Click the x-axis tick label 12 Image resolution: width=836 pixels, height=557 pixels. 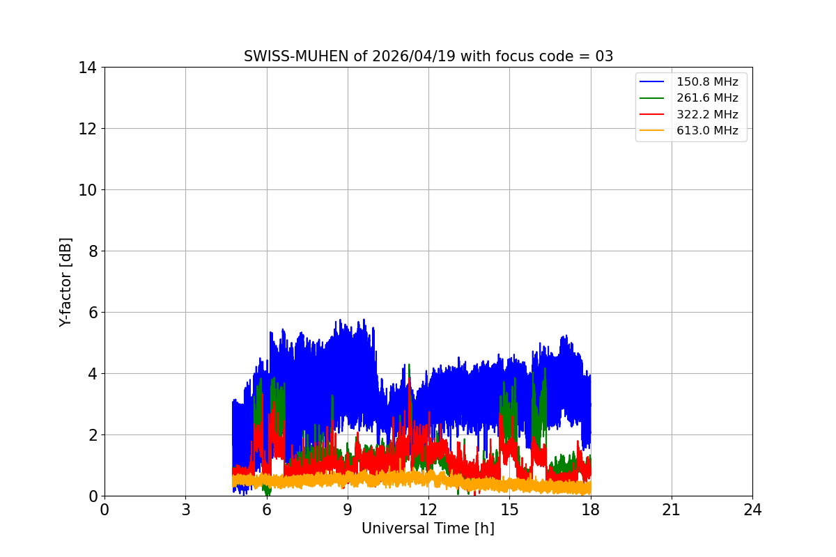tap(428, 510)
